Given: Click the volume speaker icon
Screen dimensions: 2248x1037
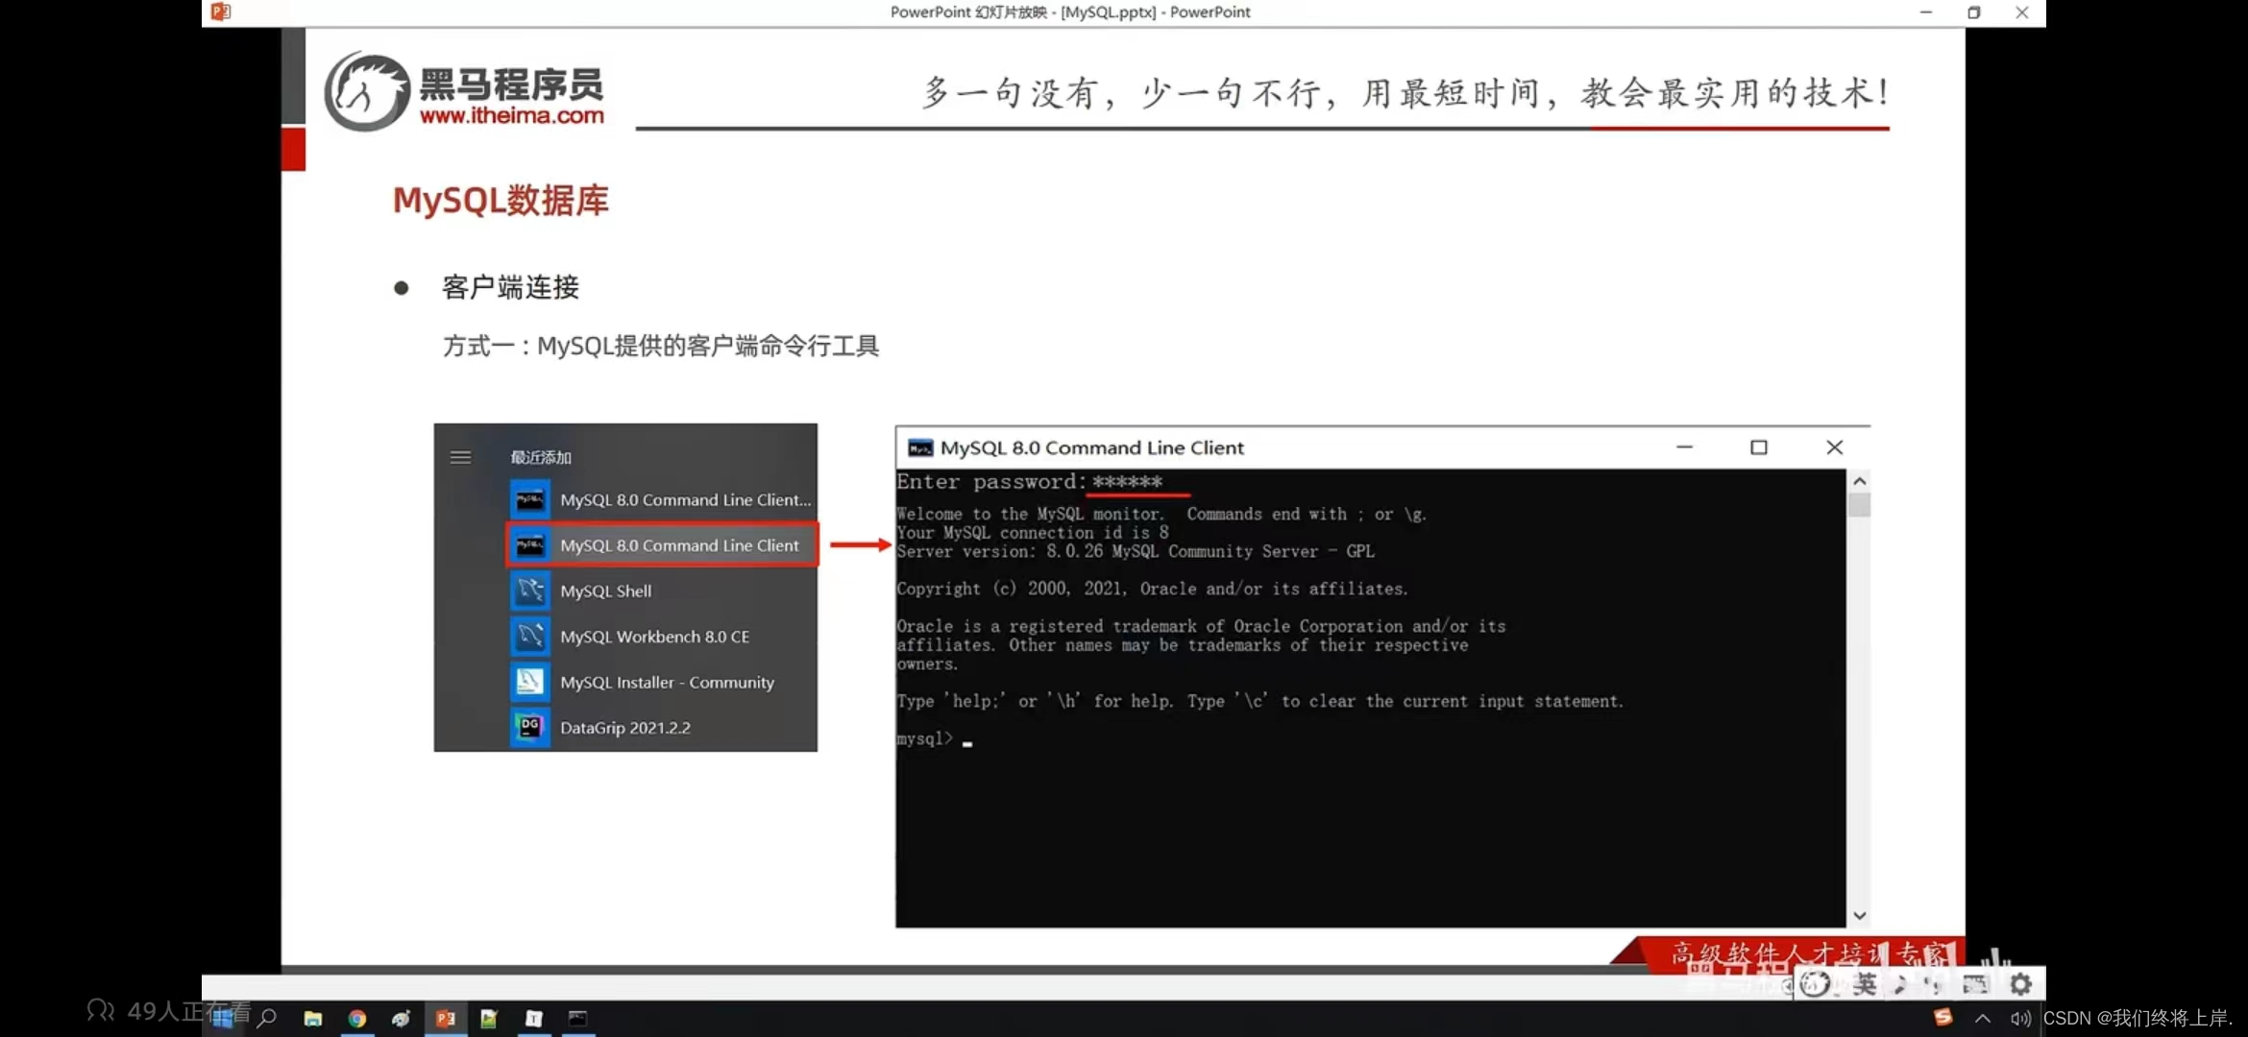Looking at the screenshot, I should [2020, 1019].
